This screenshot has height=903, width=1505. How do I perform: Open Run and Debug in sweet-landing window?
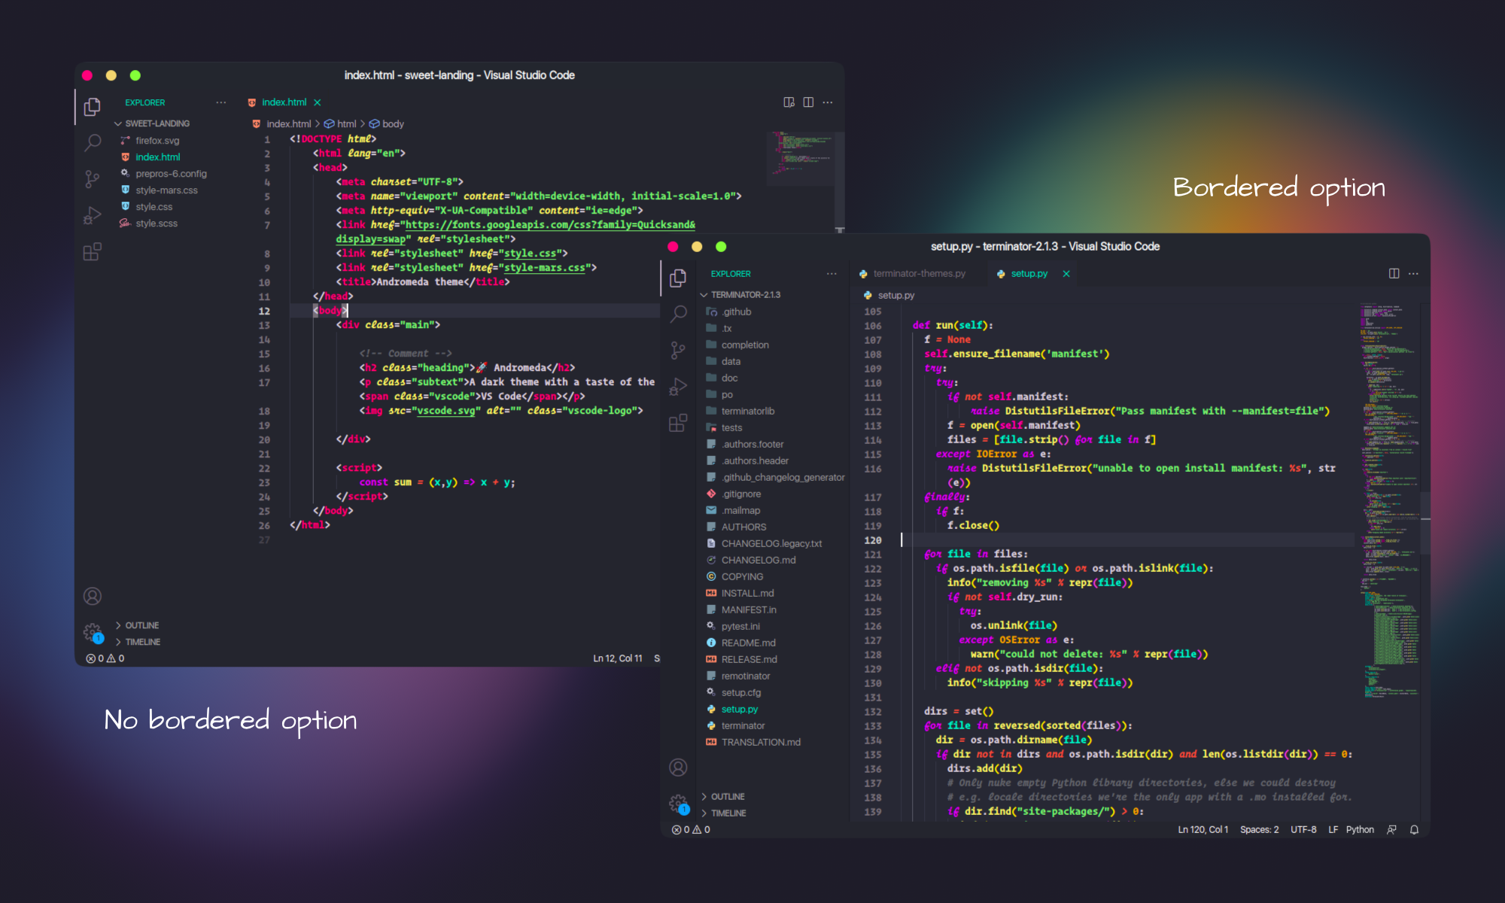pos(93,215)
